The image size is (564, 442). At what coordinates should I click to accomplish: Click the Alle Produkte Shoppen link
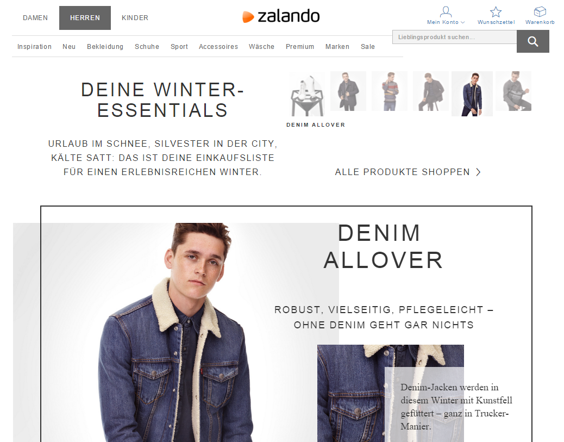[x=402, y=172]
